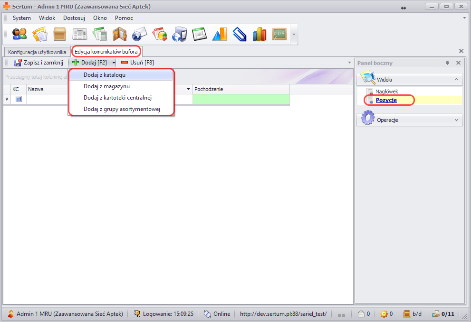This screenshot has height=322, width=471.
Task: Click the chalkboard toolbar icon
Action: (279, 34)
